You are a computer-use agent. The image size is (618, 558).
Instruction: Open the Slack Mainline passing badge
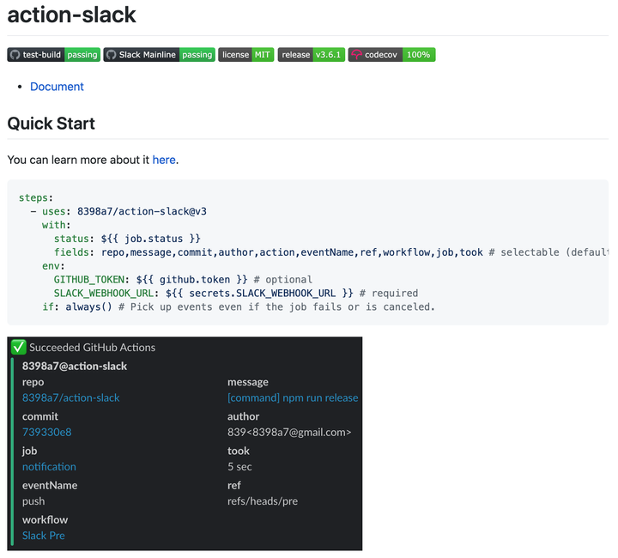pos(160,55)
